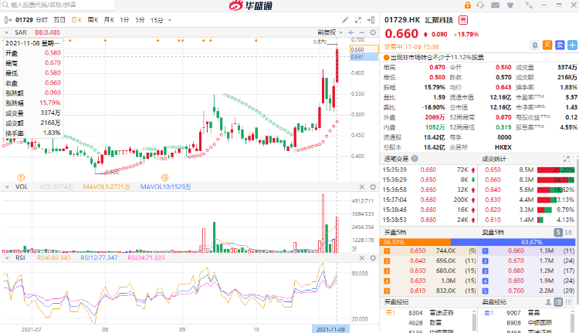Image resolution: width=579 pixels, height=333 pixels.
Task: Switch to 五日 five-day tab
Action: pos(59,20)
